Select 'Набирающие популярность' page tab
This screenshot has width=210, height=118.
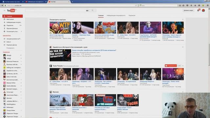point(116,15)
